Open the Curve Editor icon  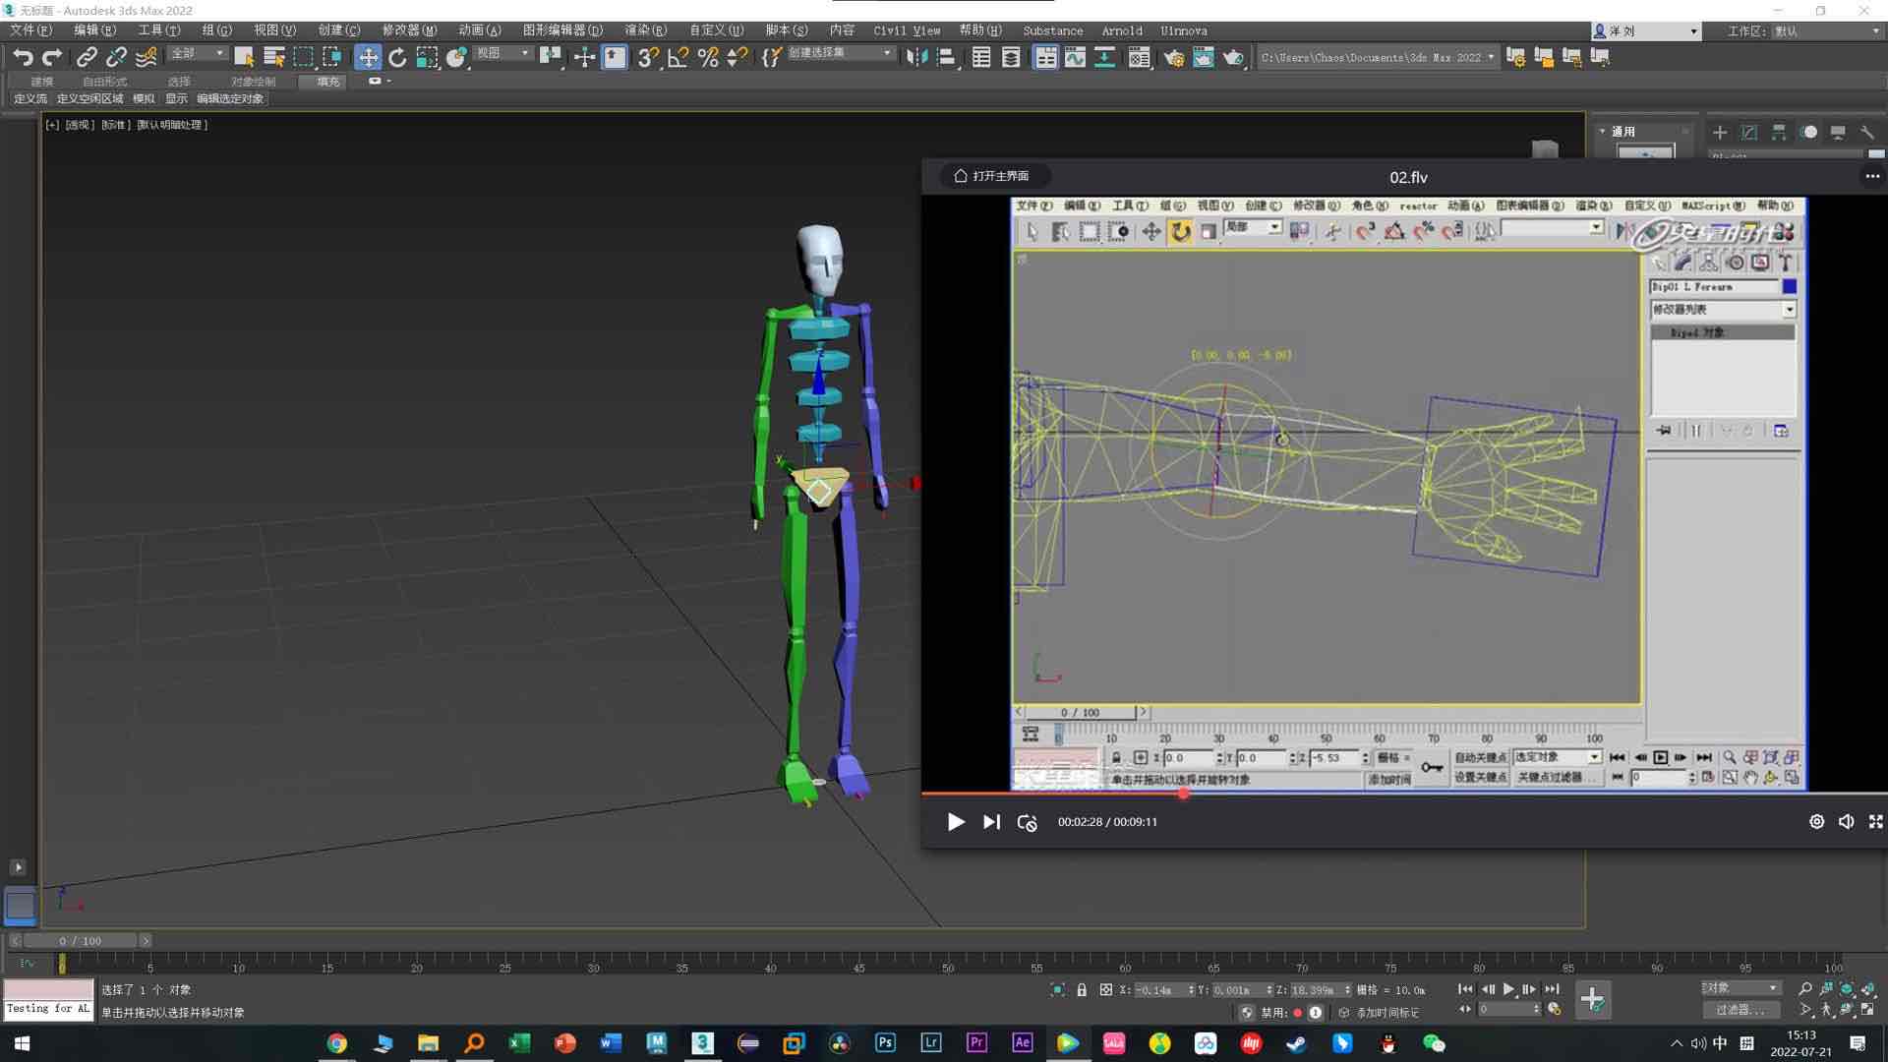[1075, 57]
